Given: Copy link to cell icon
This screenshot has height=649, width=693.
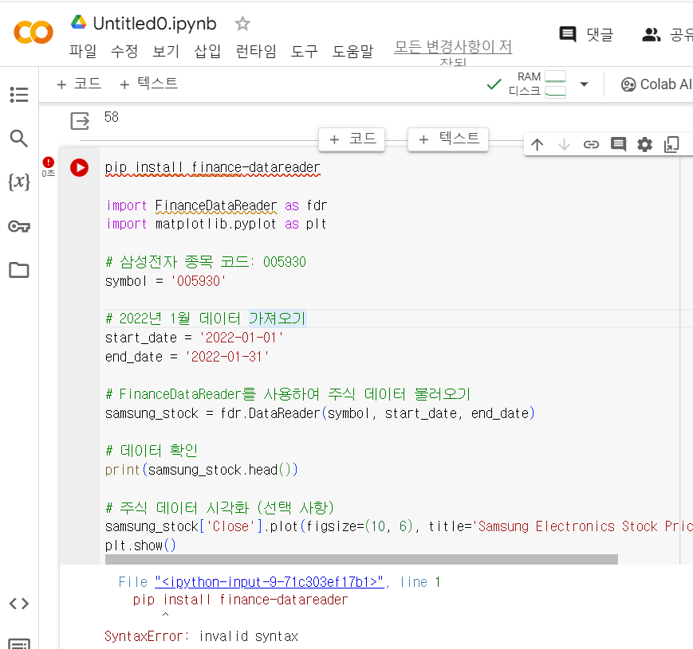Looking at the screenshot, I should pos(592,144).
